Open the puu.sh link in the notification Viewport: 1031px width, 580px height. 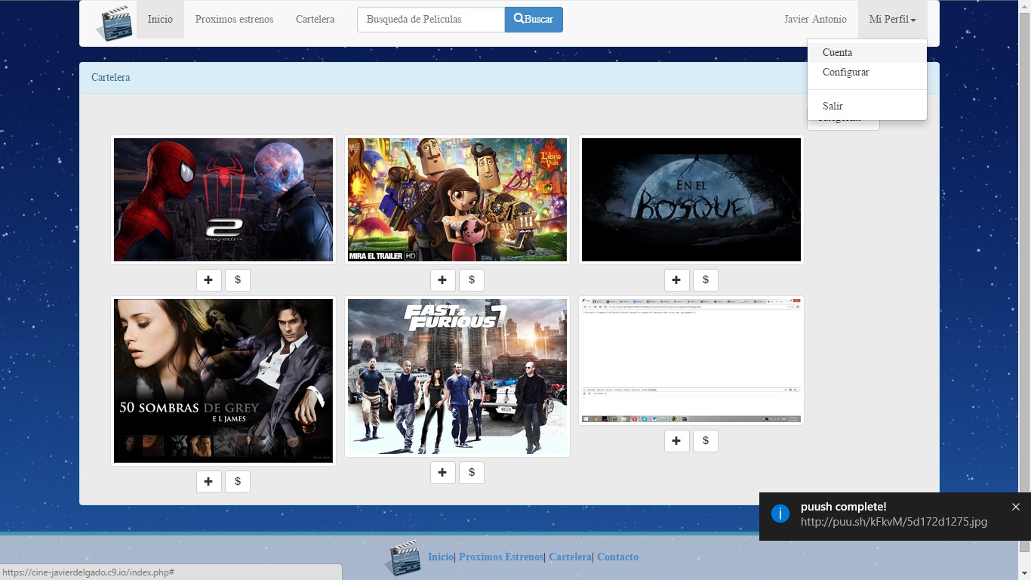pyautogui.click(x=894, y=522)
